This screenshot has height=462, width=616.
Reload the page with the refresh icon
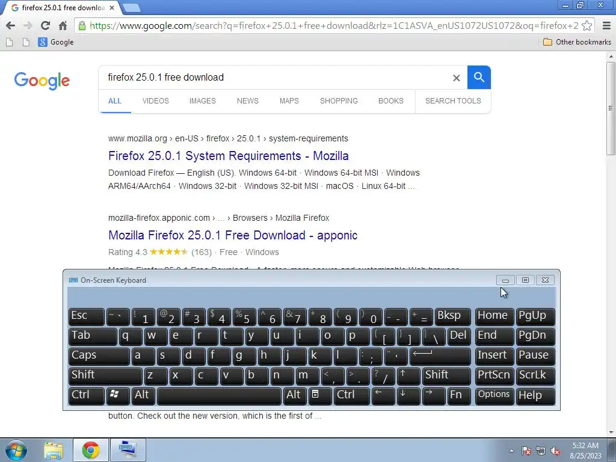pyautogui.click(x=45, y=26)
